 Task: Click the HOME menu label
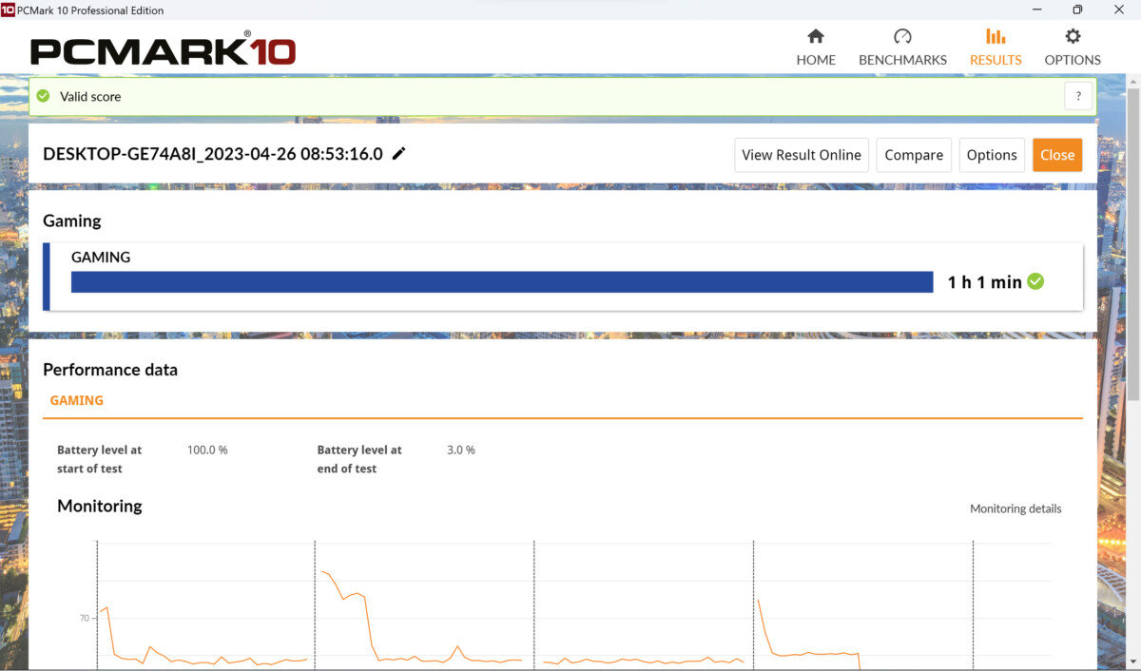click(816, 59)
